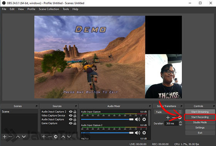
Task: Open Audio Input Capture 2 gear settings
Action: coord(144,133)
